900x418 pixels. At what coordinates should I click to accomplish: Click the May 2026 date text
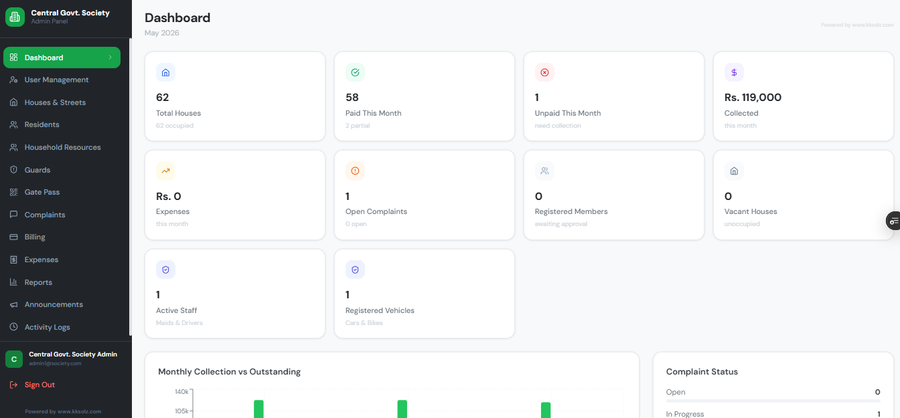(x=162, y=33)
